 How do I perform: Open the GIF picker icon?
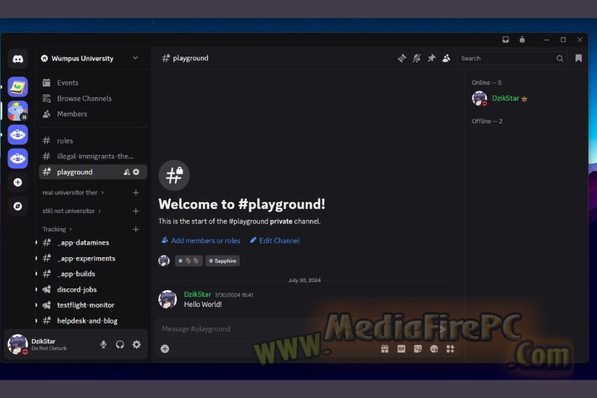pos(401,349)
